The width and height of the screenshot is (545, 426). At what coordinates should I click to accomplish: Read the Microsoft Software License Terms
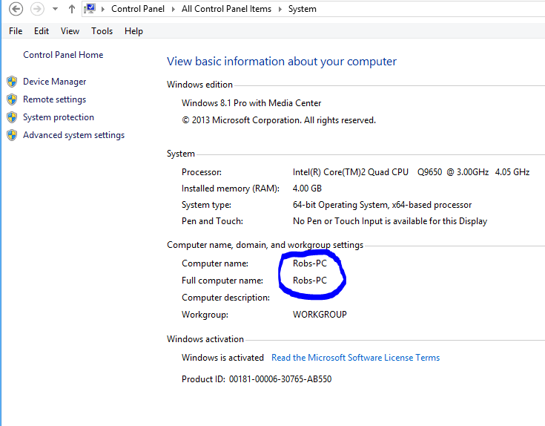(355, 358)
